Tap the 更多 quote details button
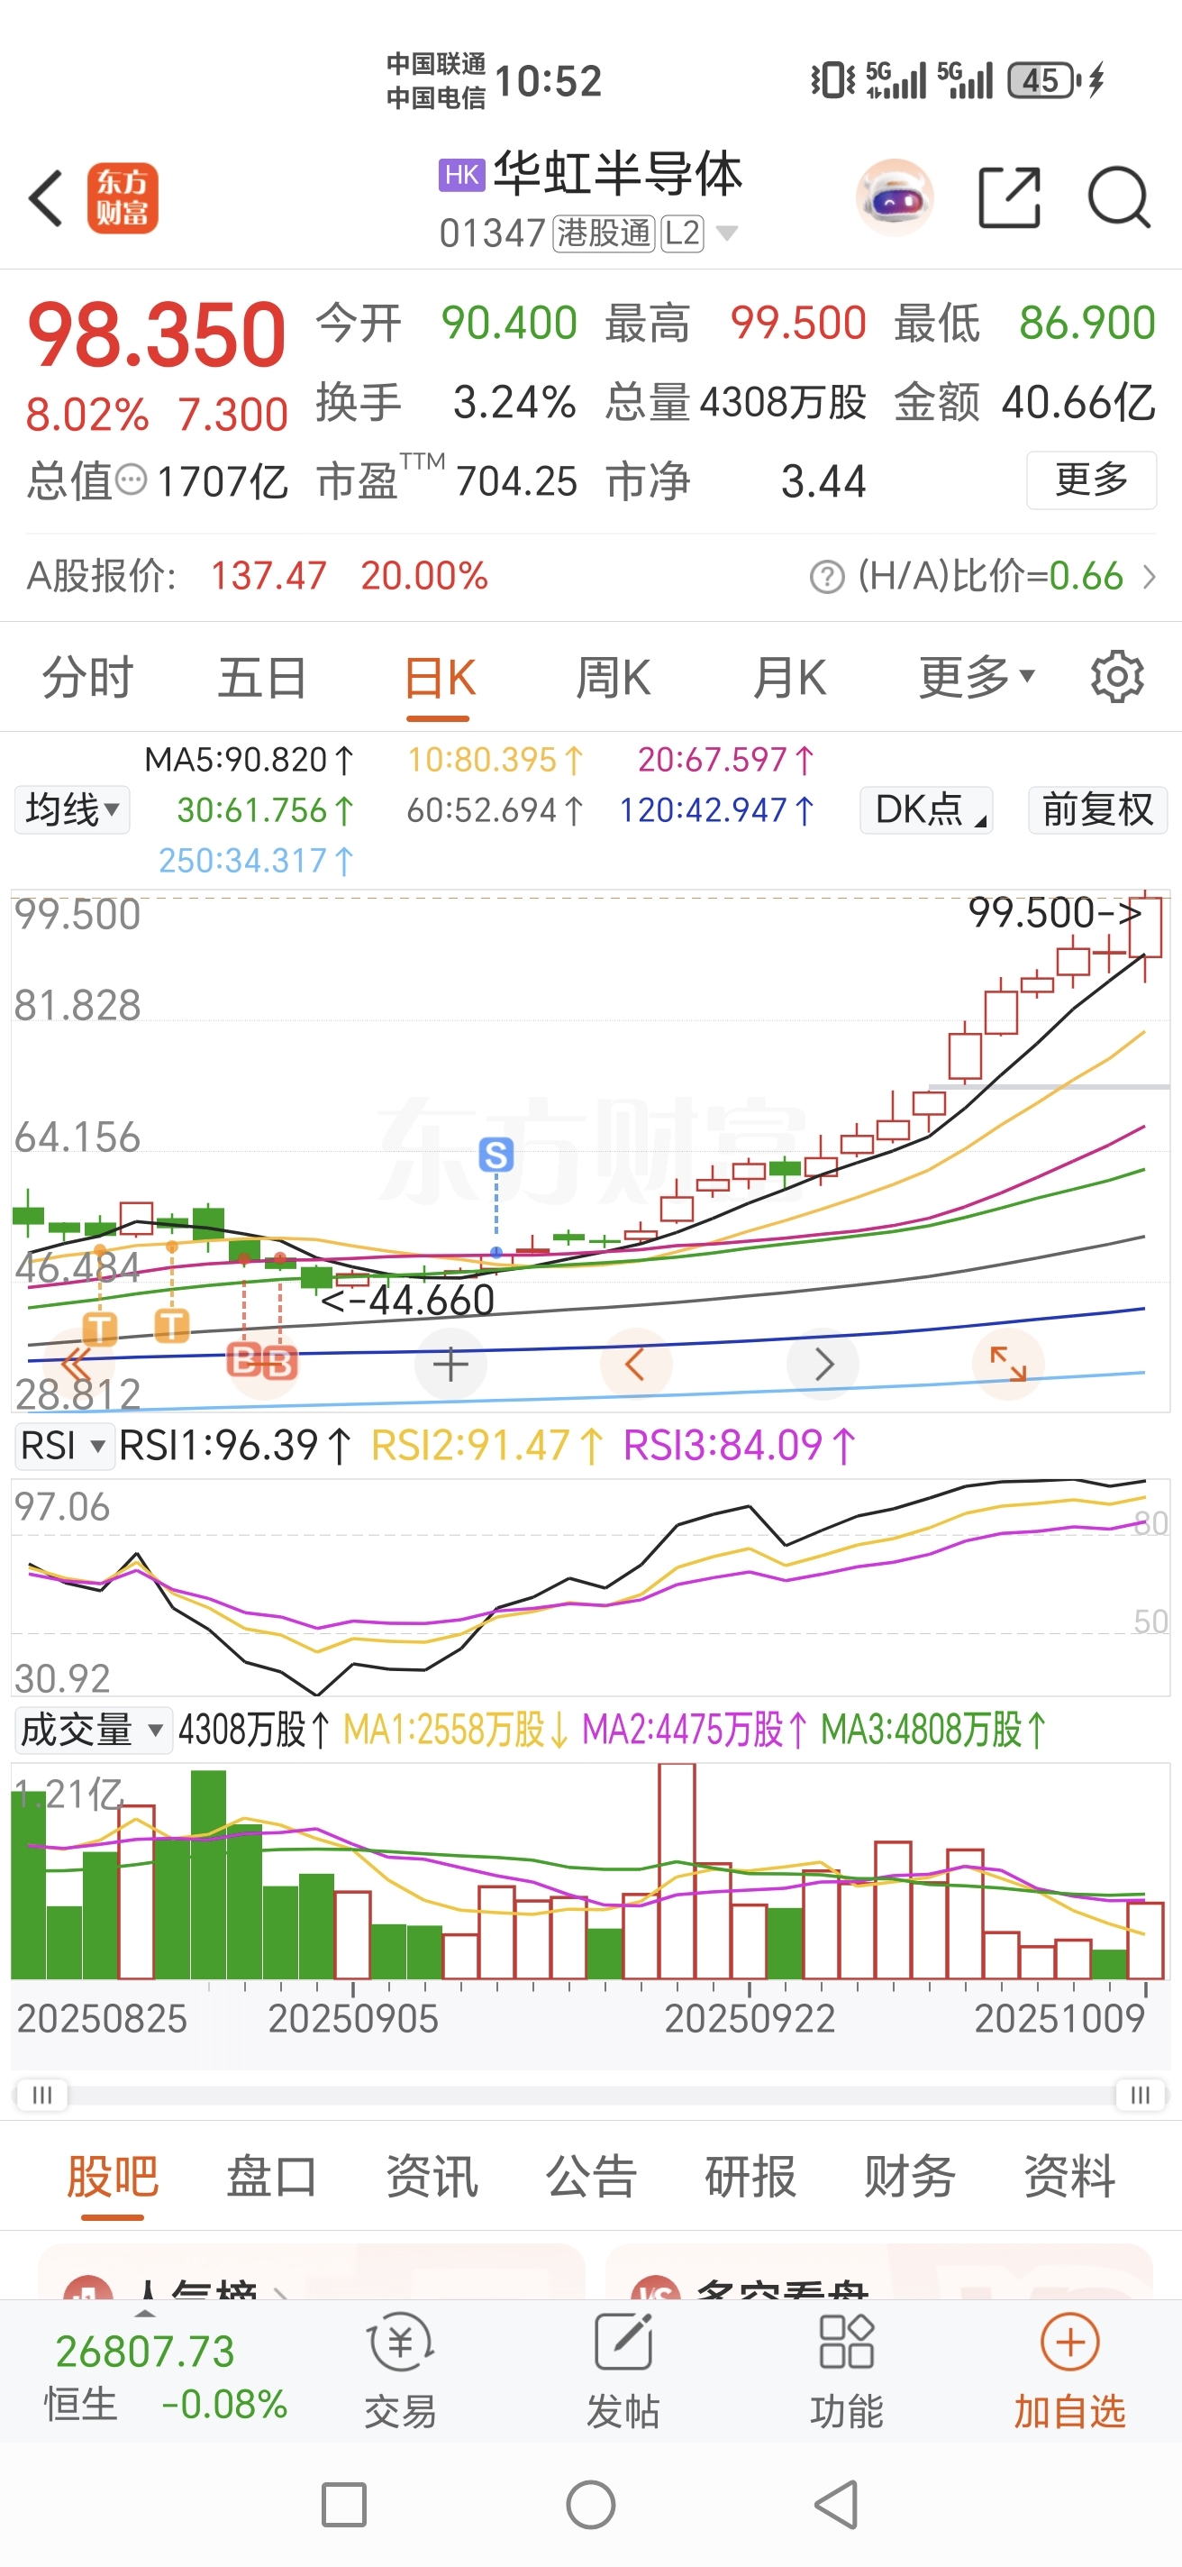The width and height of the screenshot is (1182, 2567). click(x=1091, y=480)
